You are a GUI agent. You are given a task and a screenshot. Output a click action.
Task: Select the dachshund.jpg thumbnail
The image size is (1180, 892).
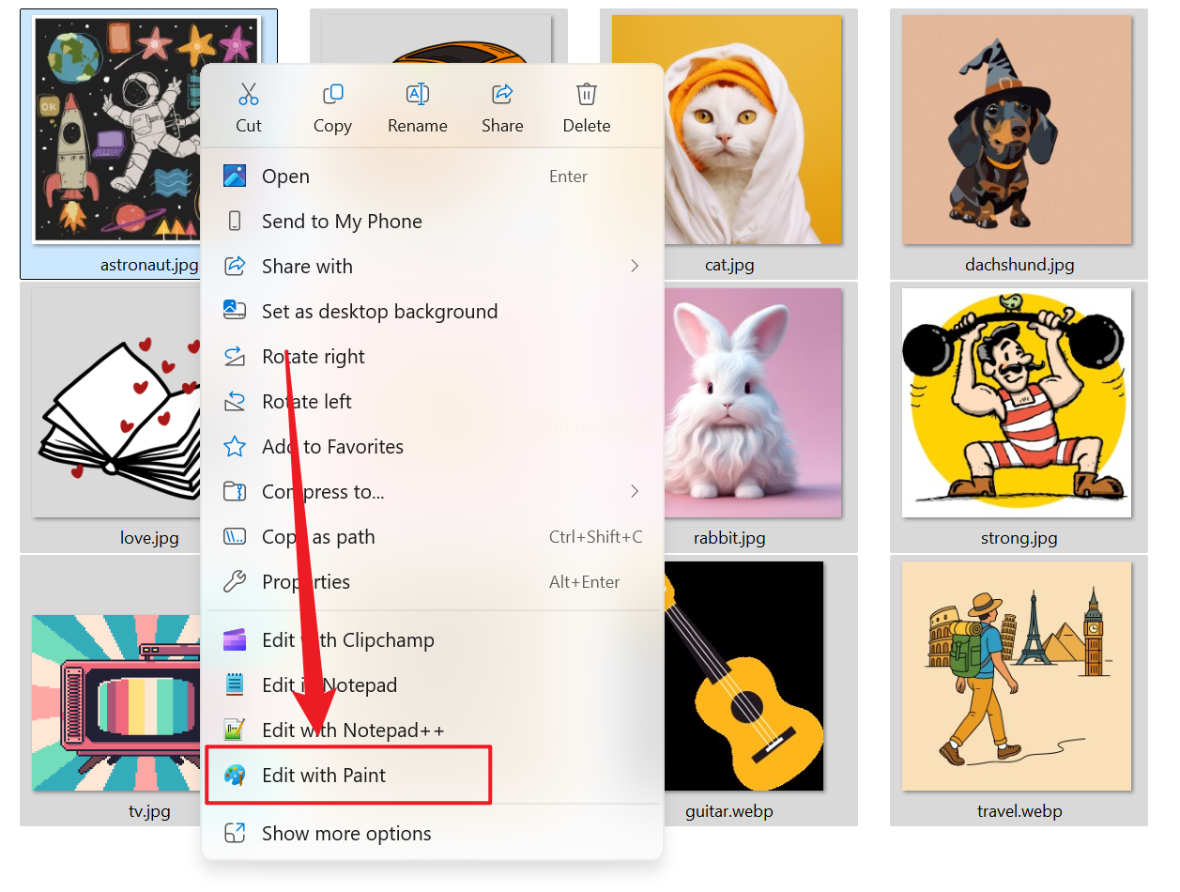[x=1017, y=130]
